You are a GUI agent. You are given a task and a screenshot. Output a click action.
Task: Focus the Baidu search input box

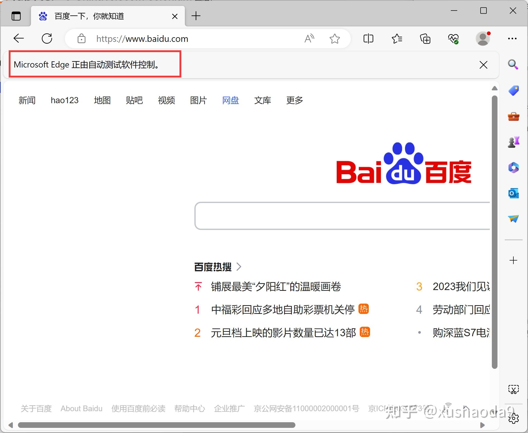click(342, 216)
